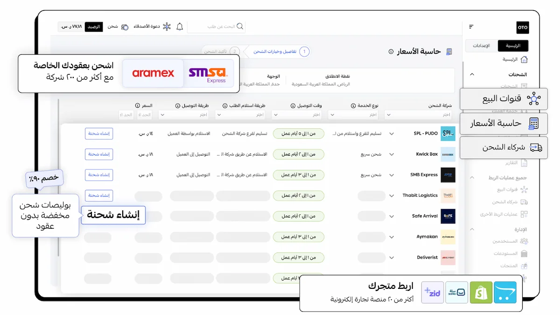The width and height of the screenshot is (560, 315).
Task: Click the الرصيد balance button
Action: point(93,27)
